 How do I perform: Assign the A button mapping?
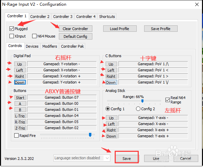coord(20,104)
